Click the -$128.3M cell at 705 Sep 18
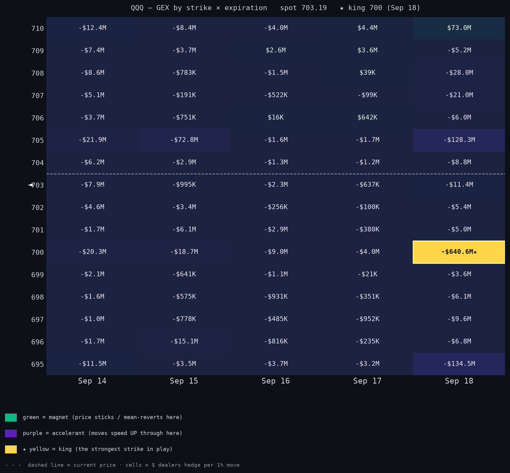 459,140
